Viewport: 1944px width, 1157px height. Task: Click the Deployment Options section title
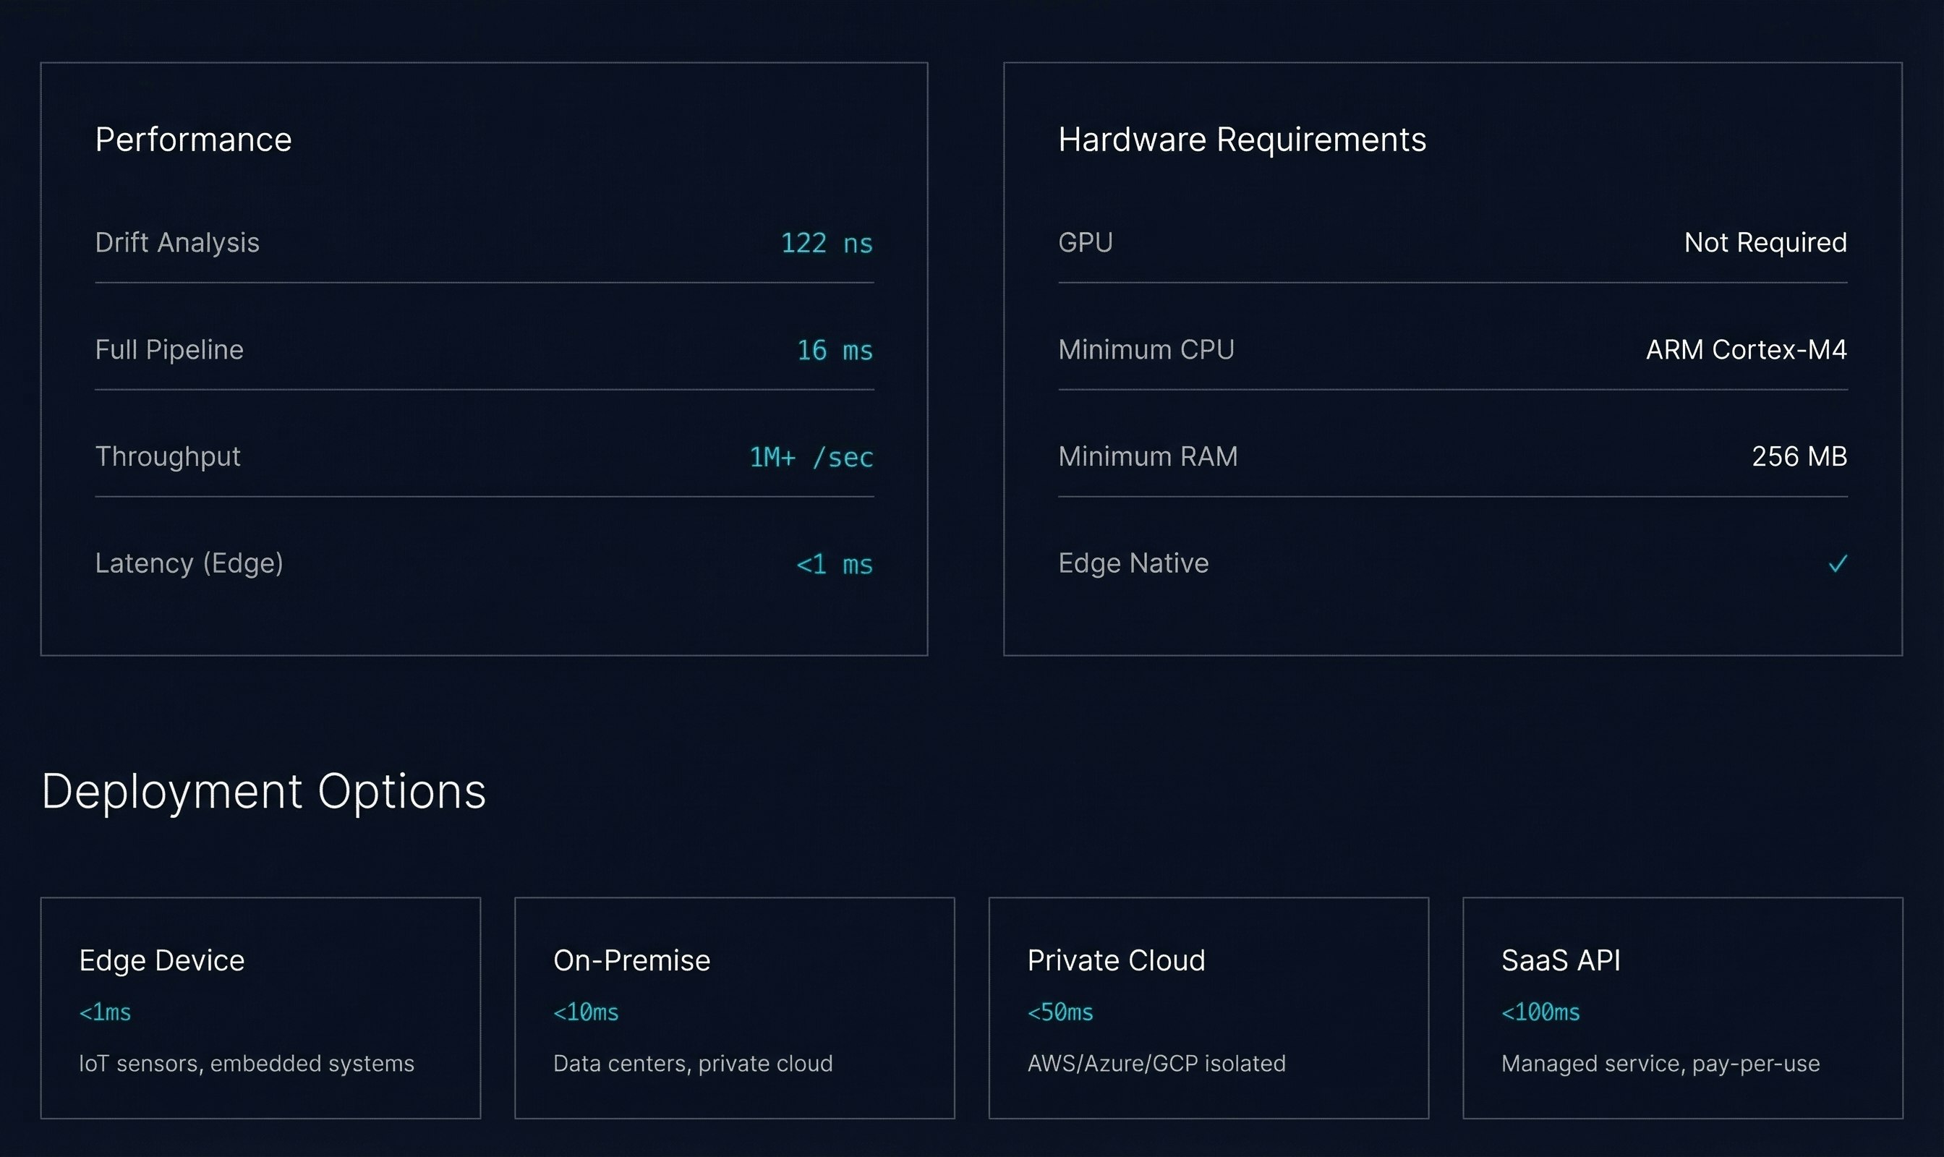tap(263, 791)
